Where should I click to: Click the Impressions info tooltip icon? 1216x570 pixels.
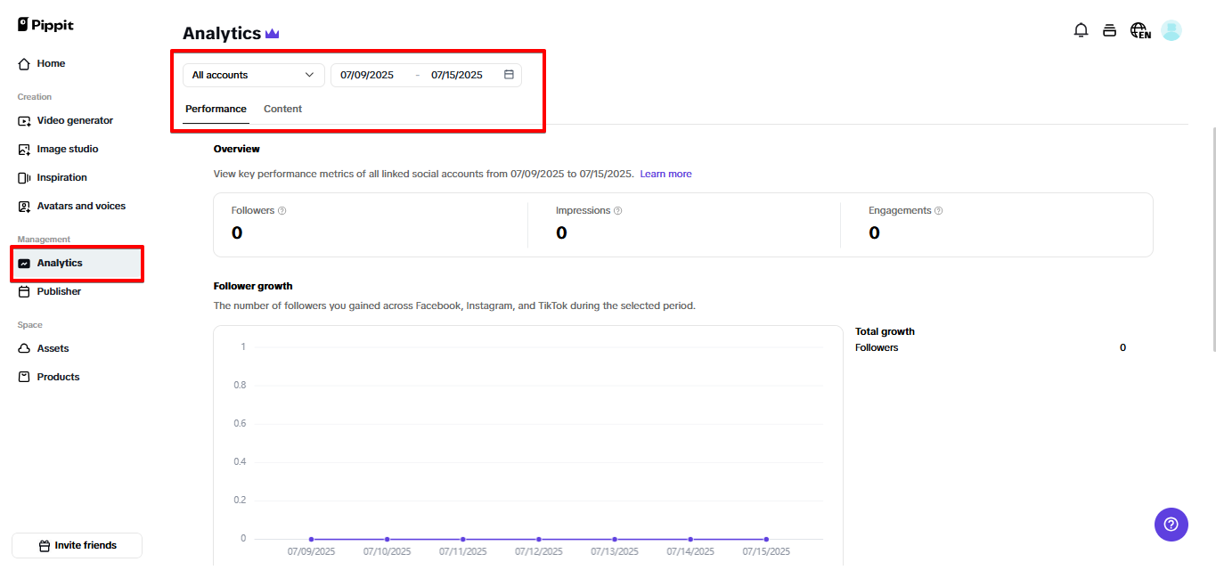click(x=617, y=211)
